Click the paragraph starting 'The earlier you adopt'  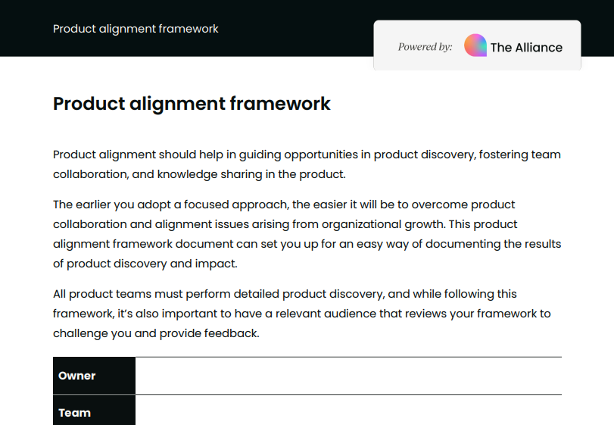[307, 234]
